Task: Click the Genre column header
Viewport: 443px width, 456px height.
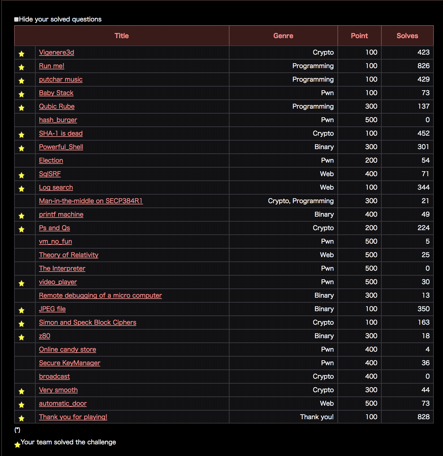Action: point(283,36)
